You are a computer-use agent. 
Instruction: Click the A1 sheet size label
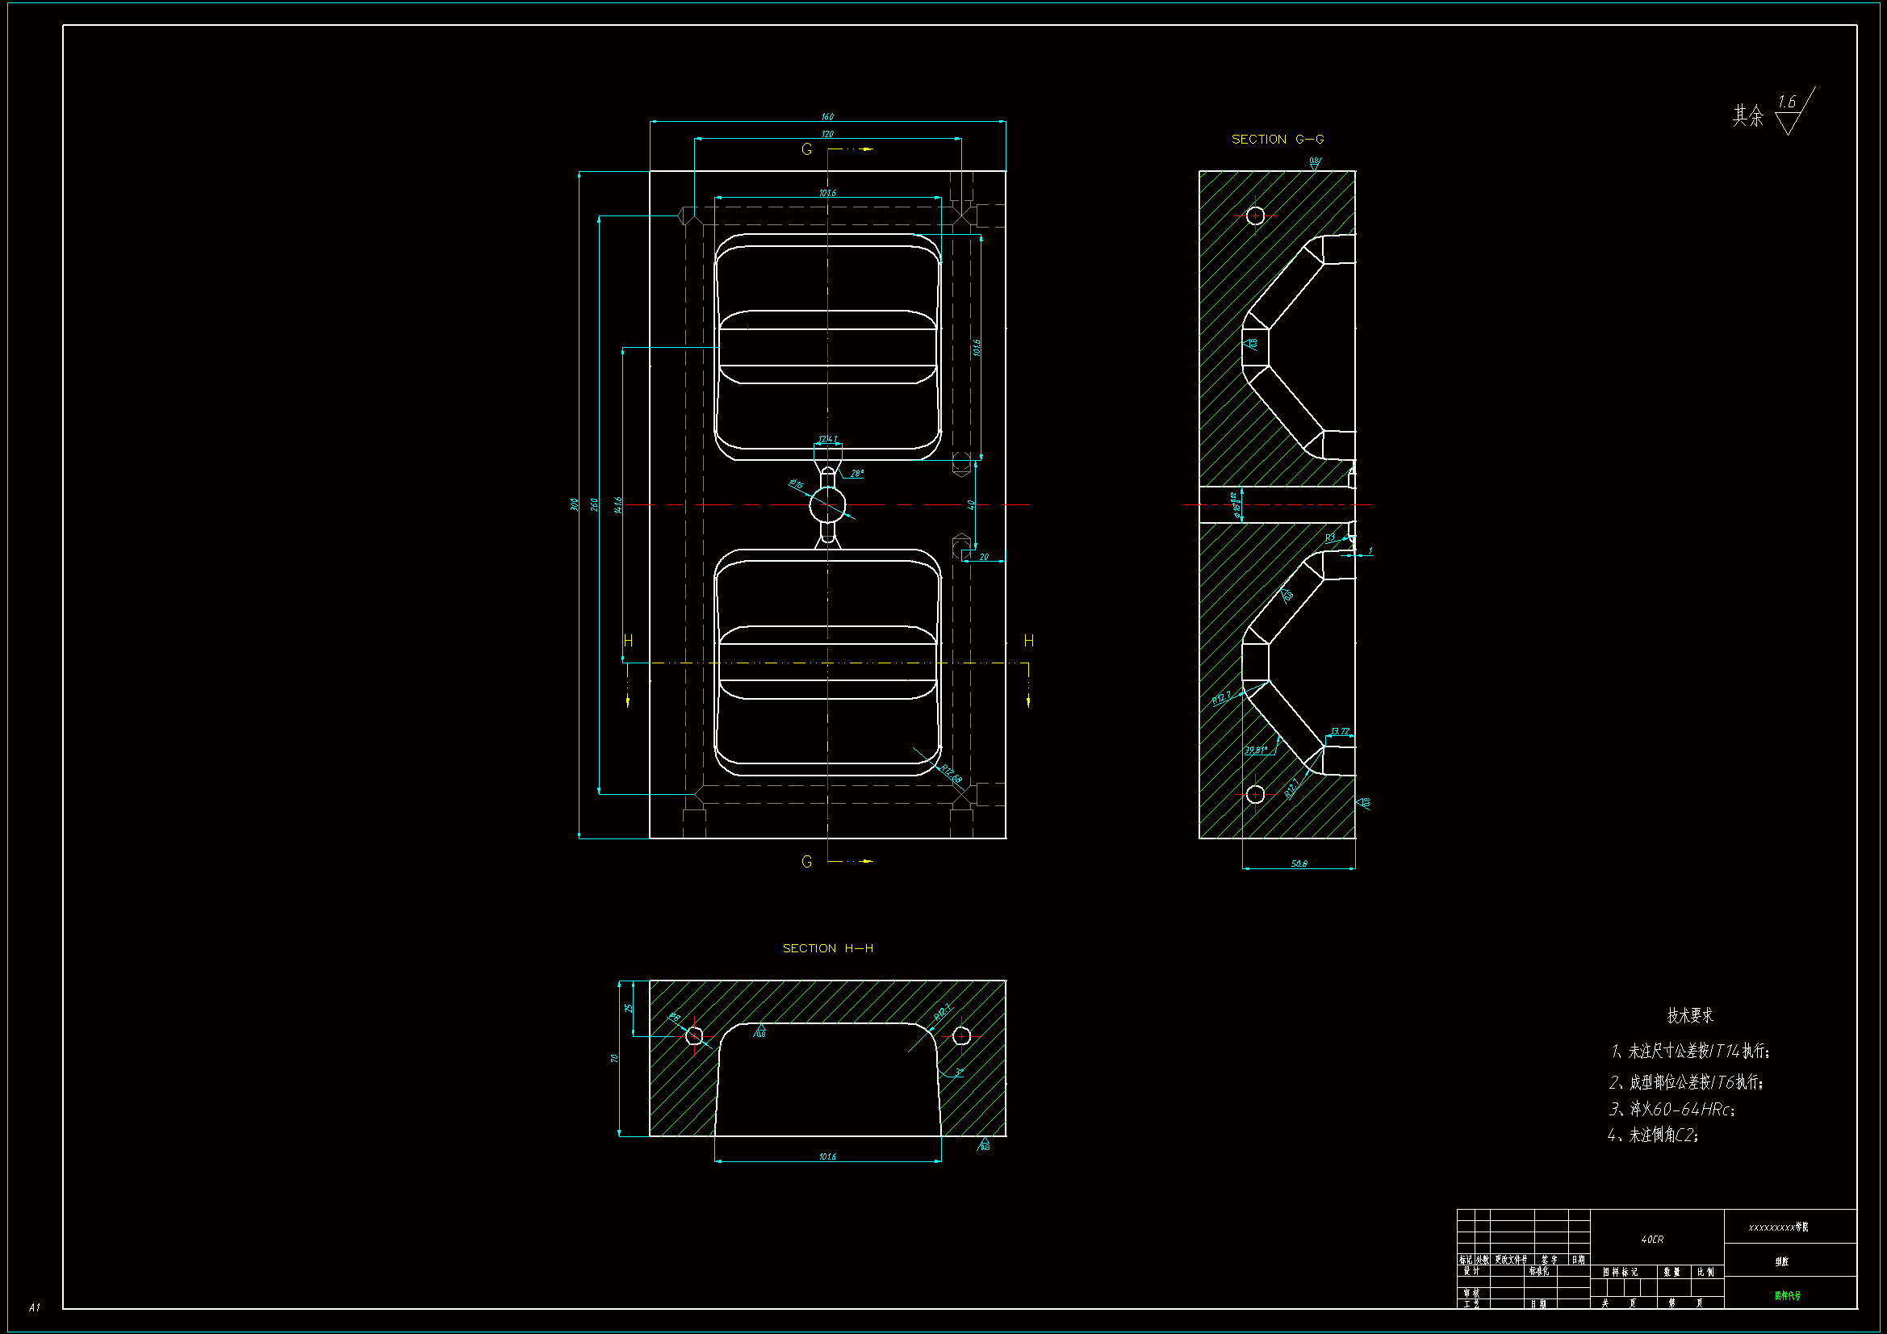[35, 1307]
